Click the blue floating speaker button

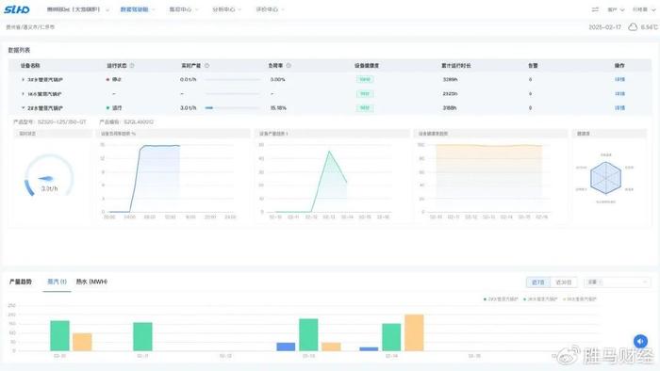pyautogui.click(x=640, y=341)
